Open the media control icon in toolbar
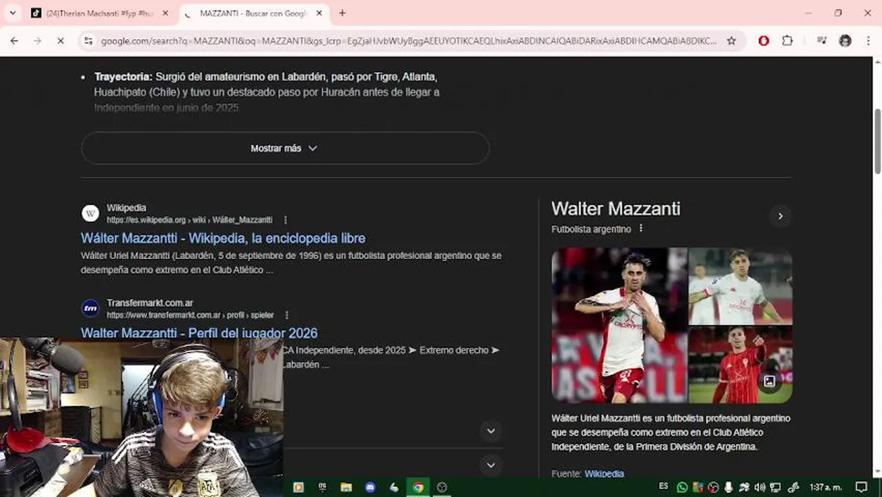 821,41
